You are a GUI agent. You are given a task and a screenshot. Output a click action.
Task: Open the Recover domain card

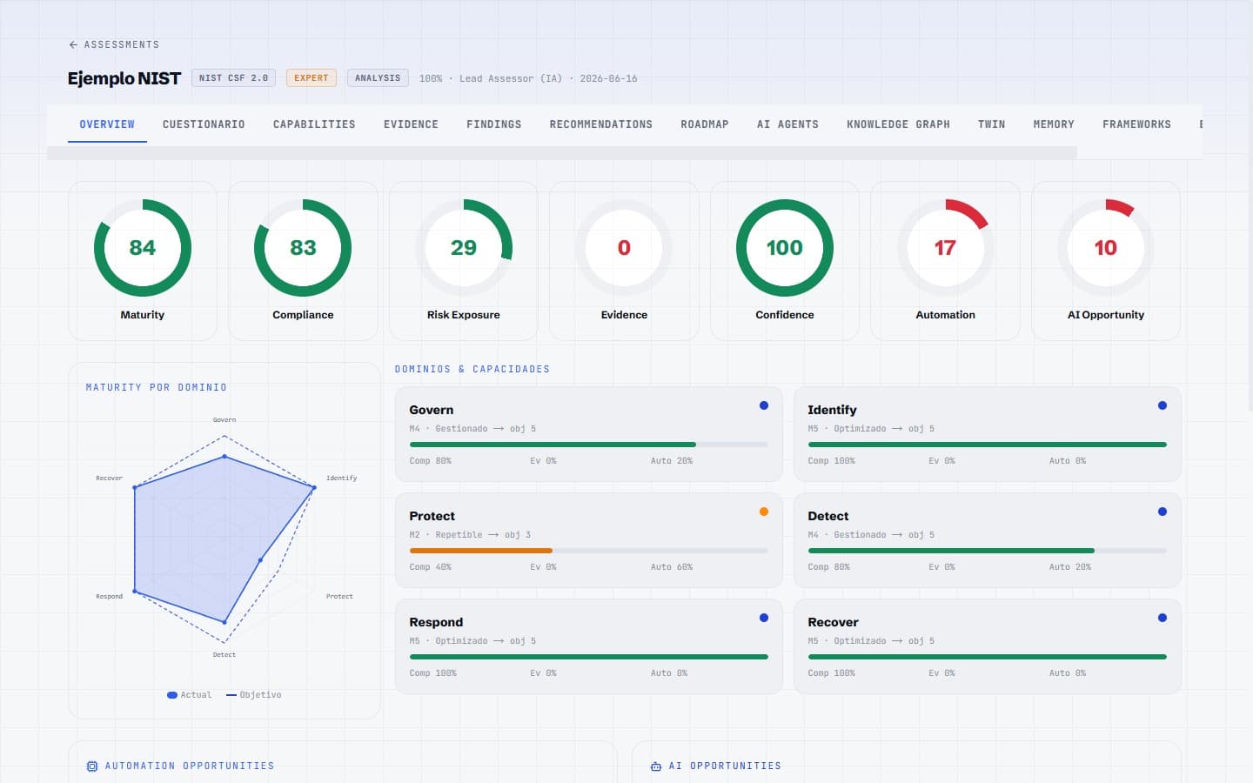click(x=988, y=646)
